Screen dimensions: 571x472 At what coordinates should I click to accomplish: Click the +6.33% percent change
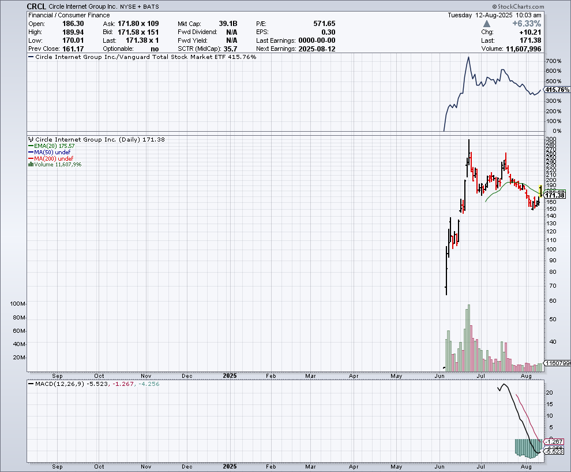tap(527, 24)
